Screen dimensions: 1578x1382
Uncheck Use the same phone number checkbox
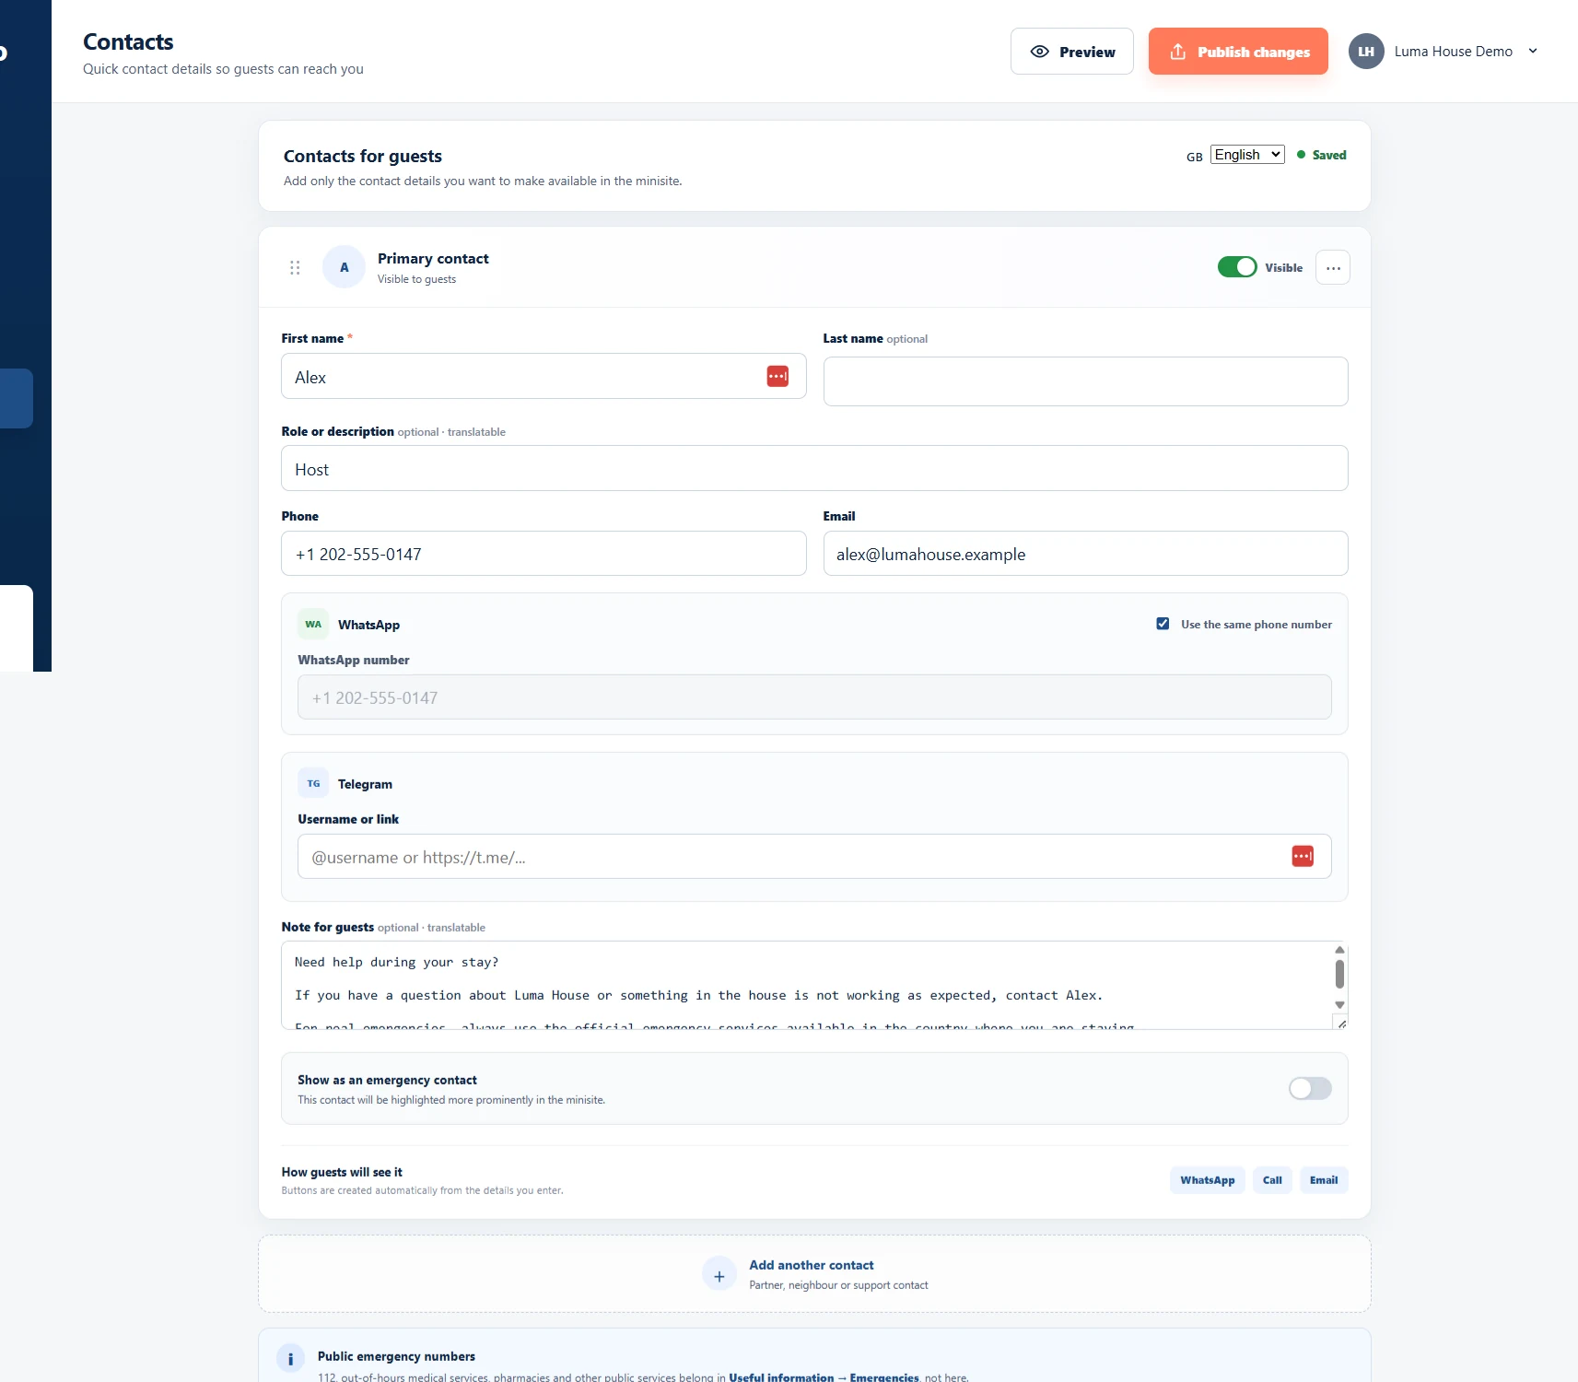pyautogui.click(x=1163, y=624)
